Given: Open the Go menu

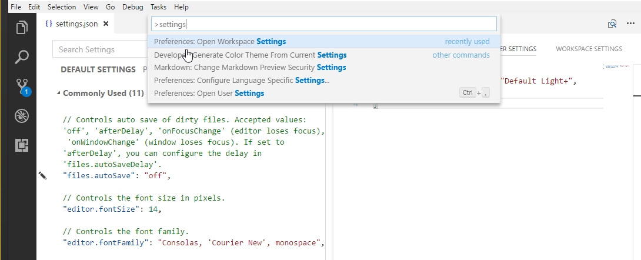Looking at the screenshot, I should (111, 7).
